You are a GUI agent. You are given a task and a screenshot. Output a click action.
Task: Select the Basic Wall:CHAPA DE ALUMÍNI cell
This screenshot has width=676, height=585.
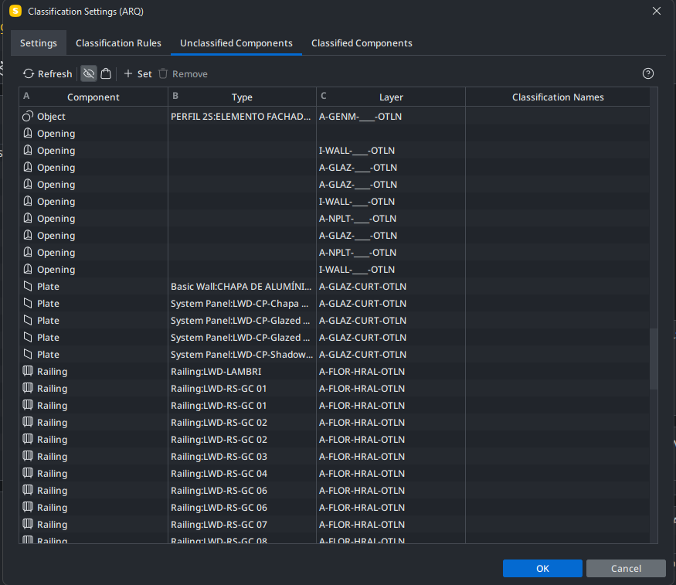click(x=241, y=286)
